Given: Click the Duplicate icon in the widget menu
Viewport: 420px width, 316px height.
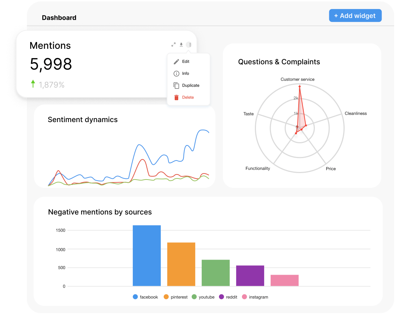Looking at the screenshot, I should pos(176,85).
